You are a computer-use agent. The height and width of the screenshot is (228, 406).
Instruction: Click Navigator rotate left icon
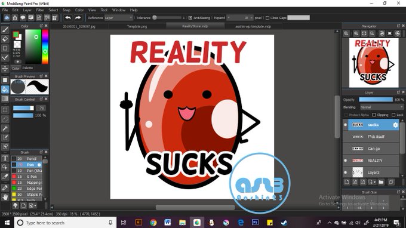(382, 33)
